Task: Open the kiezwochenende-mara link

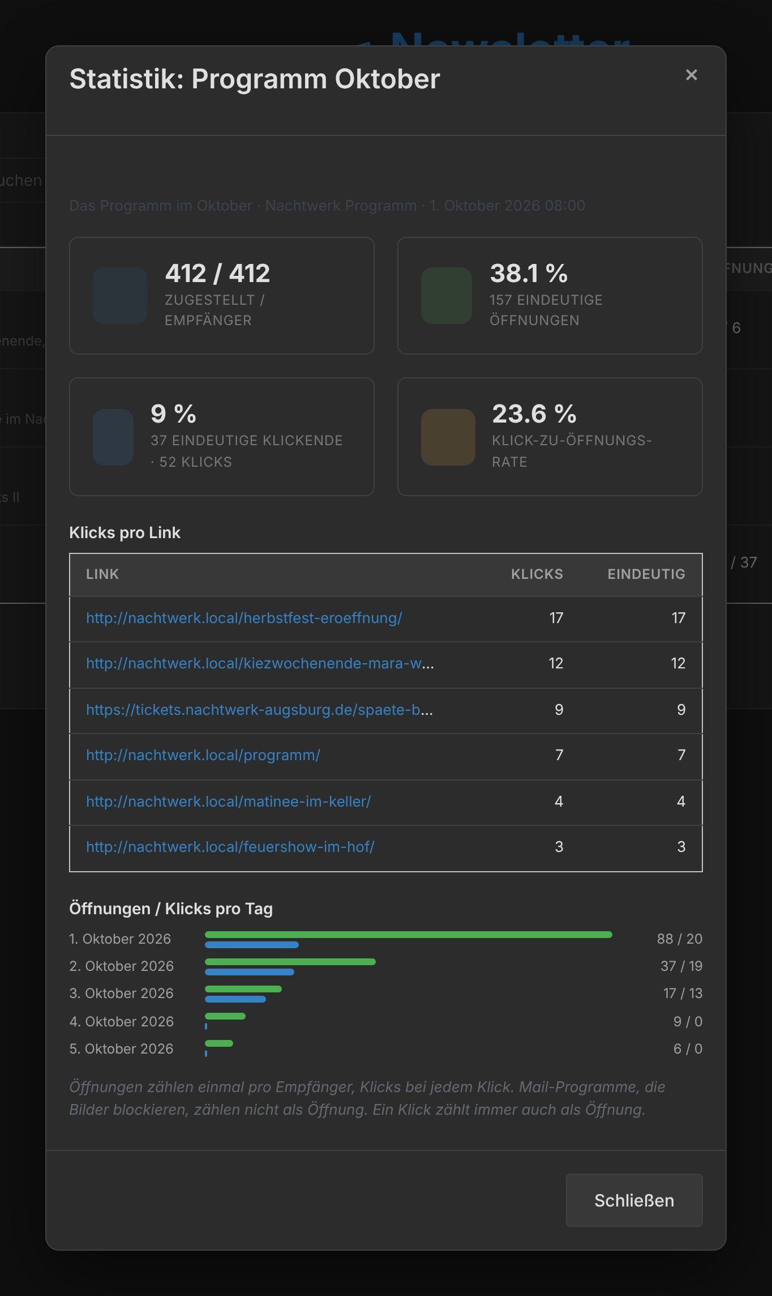Action: [260, 663]
